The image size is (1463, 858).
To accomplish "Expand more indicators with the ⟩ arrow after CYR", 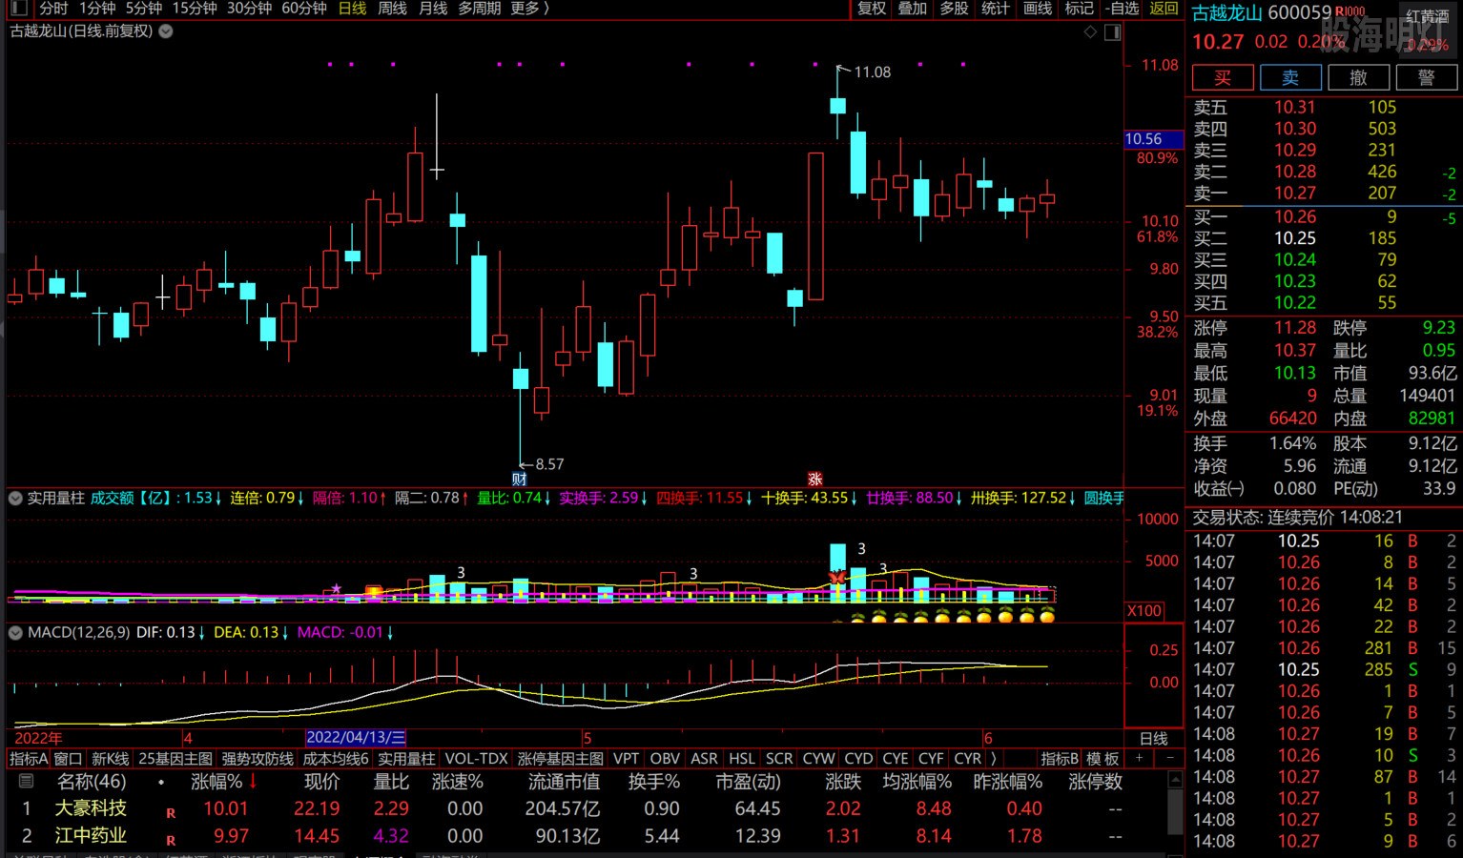I will [x=994, y=759].
